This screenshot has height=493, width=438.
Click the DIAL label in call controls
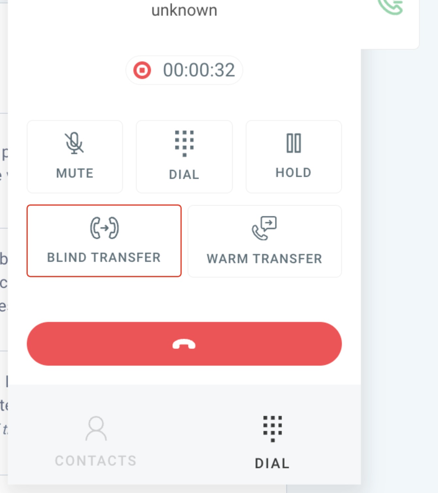(x=184, y=174)
